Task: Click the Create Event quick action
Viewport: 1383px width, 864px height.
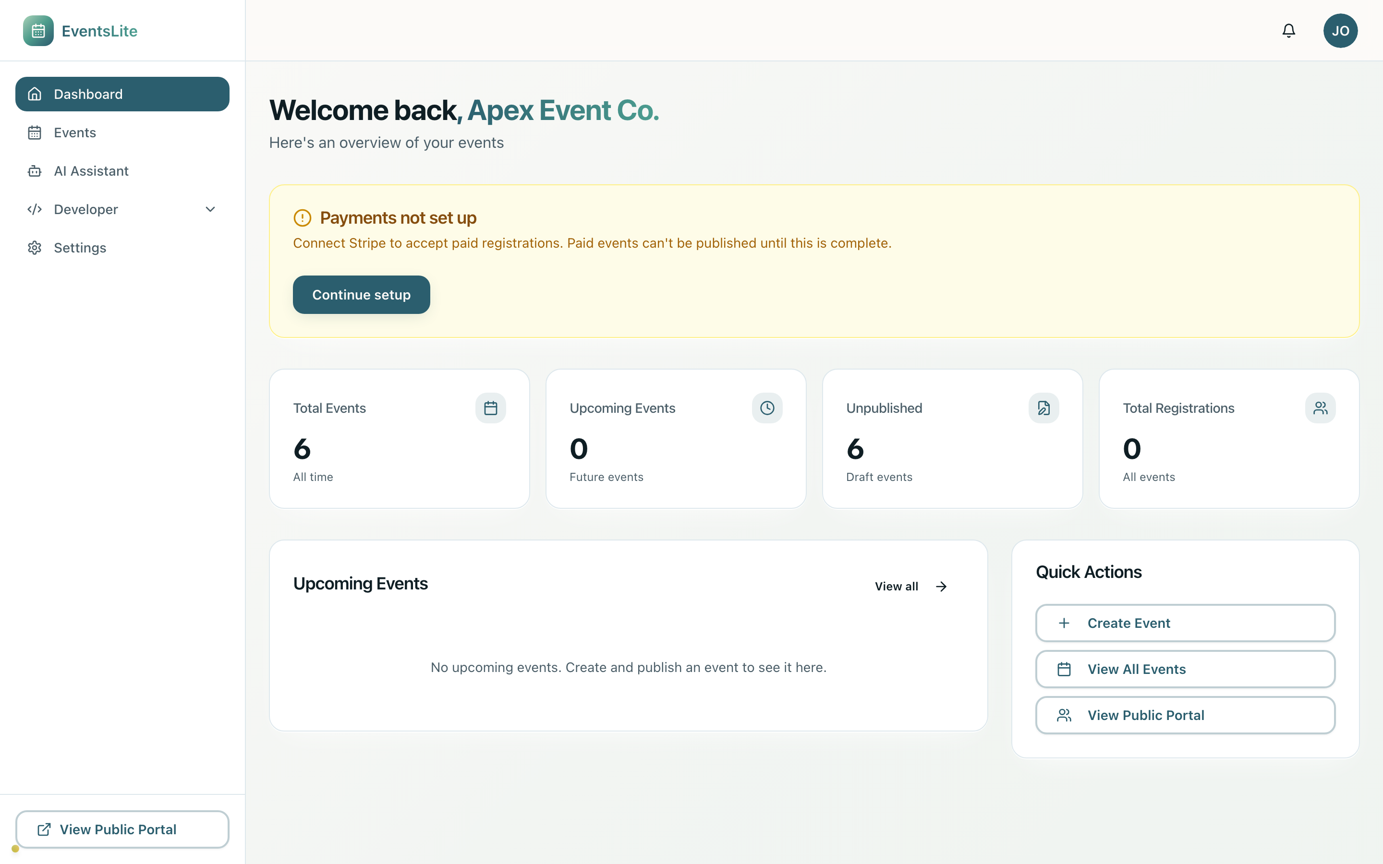Action: click(x=1185, y=623)
